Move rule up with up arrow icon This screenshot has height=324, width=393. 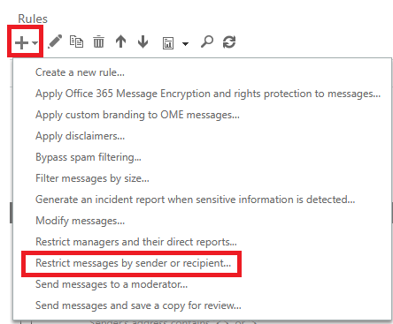tap(120, 41)
